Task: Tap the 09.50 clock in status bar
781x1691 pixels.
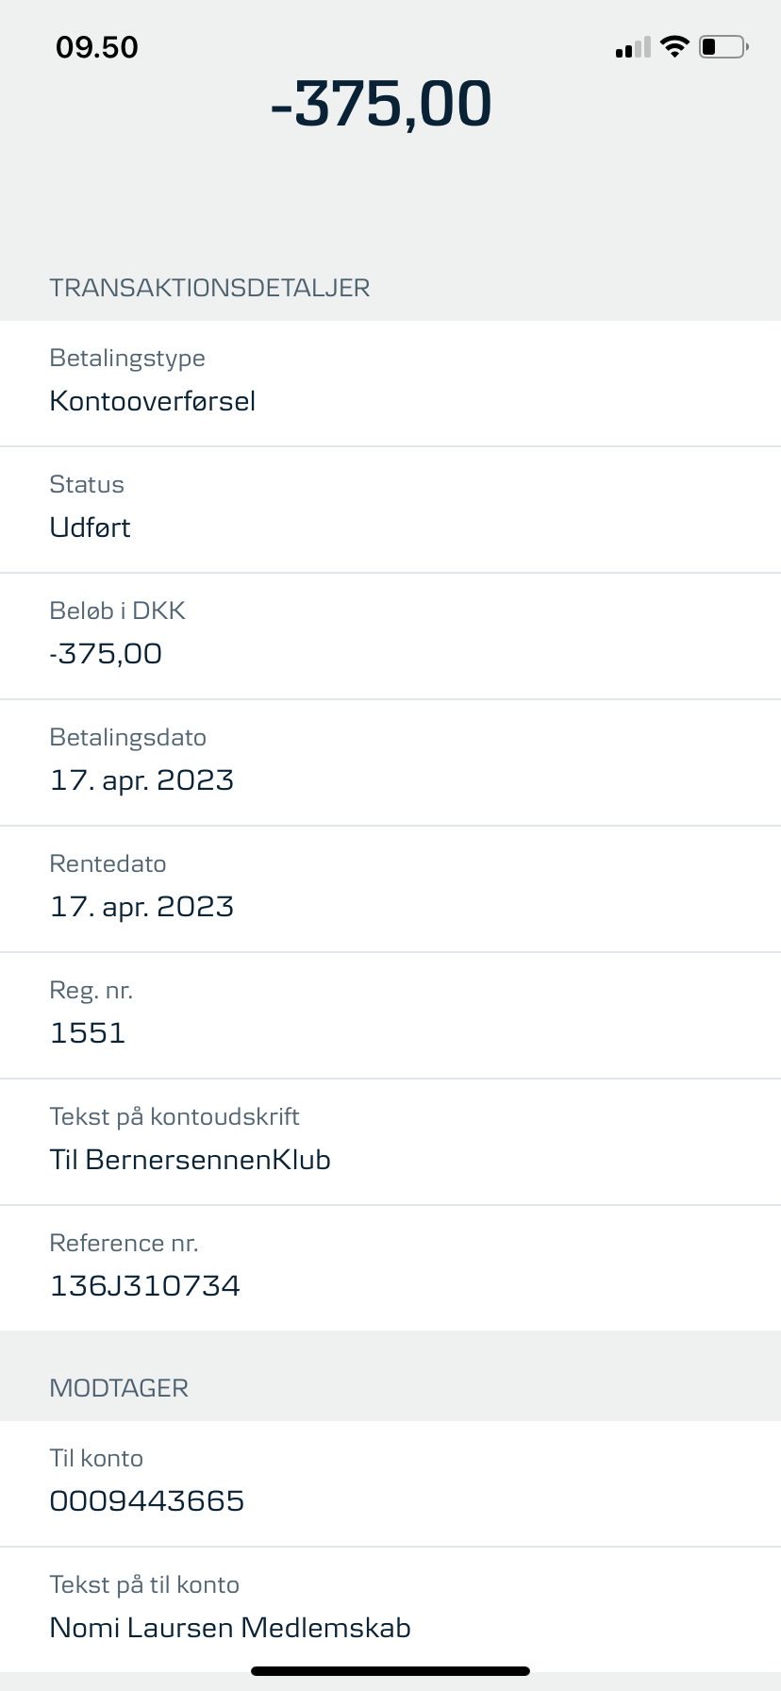Action: [x=97, y=47]
